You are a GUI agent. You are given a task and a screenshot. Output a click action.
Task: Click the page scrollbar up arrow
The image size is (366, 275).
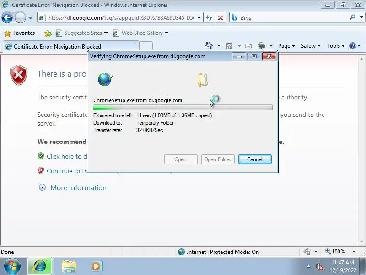[361, 60]
